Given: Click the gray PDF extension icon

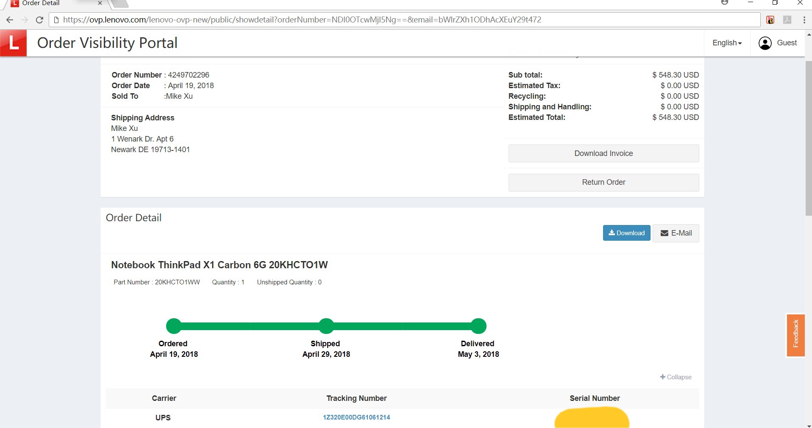Looking at the screenshot, I should tap(787, 20).
